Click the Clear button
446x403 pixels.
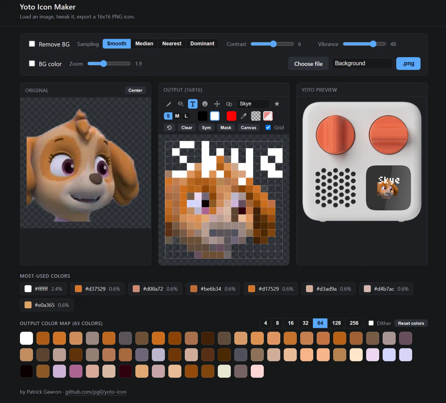(x=187, y=128)
